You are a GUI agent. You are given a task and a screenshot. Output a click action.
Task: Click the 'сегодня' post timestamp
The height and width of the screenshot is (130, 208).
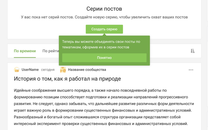[48, 70]
